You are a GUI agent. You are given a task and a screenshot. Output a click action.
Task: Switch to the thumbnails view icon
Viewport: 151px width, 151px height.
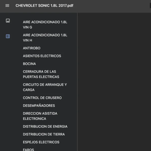(x=8, y=21)
